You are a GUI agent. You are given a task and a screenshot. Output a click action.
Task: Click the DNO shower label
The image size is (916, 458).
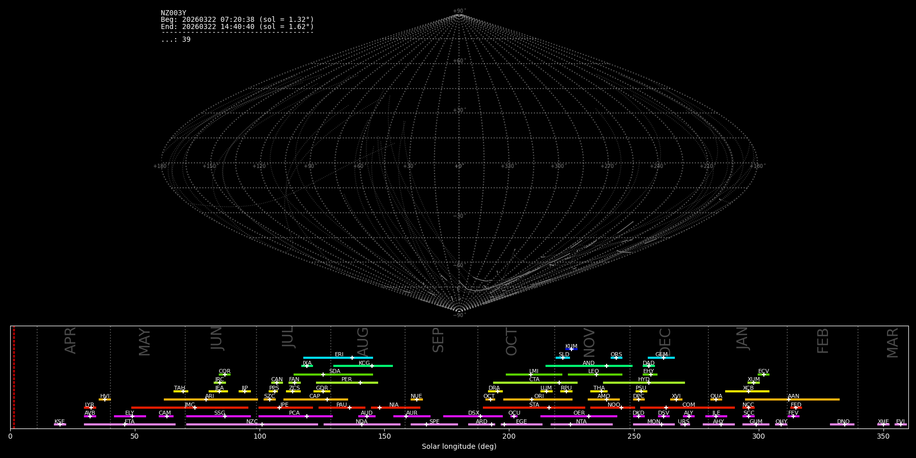843,422
